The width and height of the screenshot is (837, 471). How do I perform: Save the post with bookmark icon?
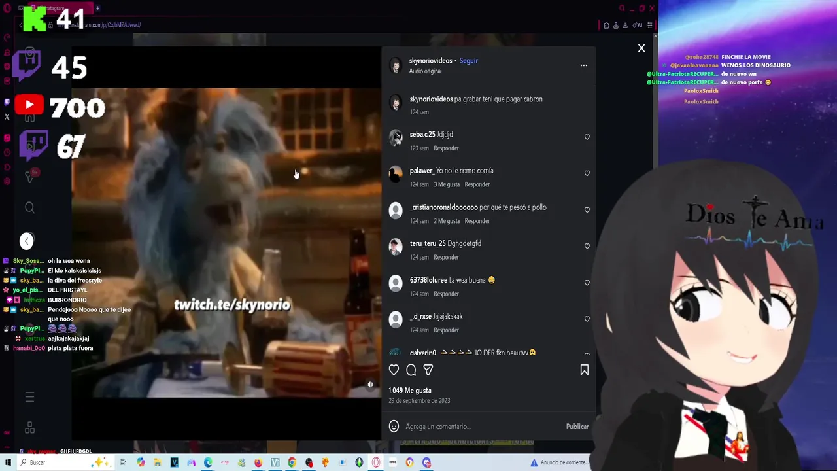584,370
